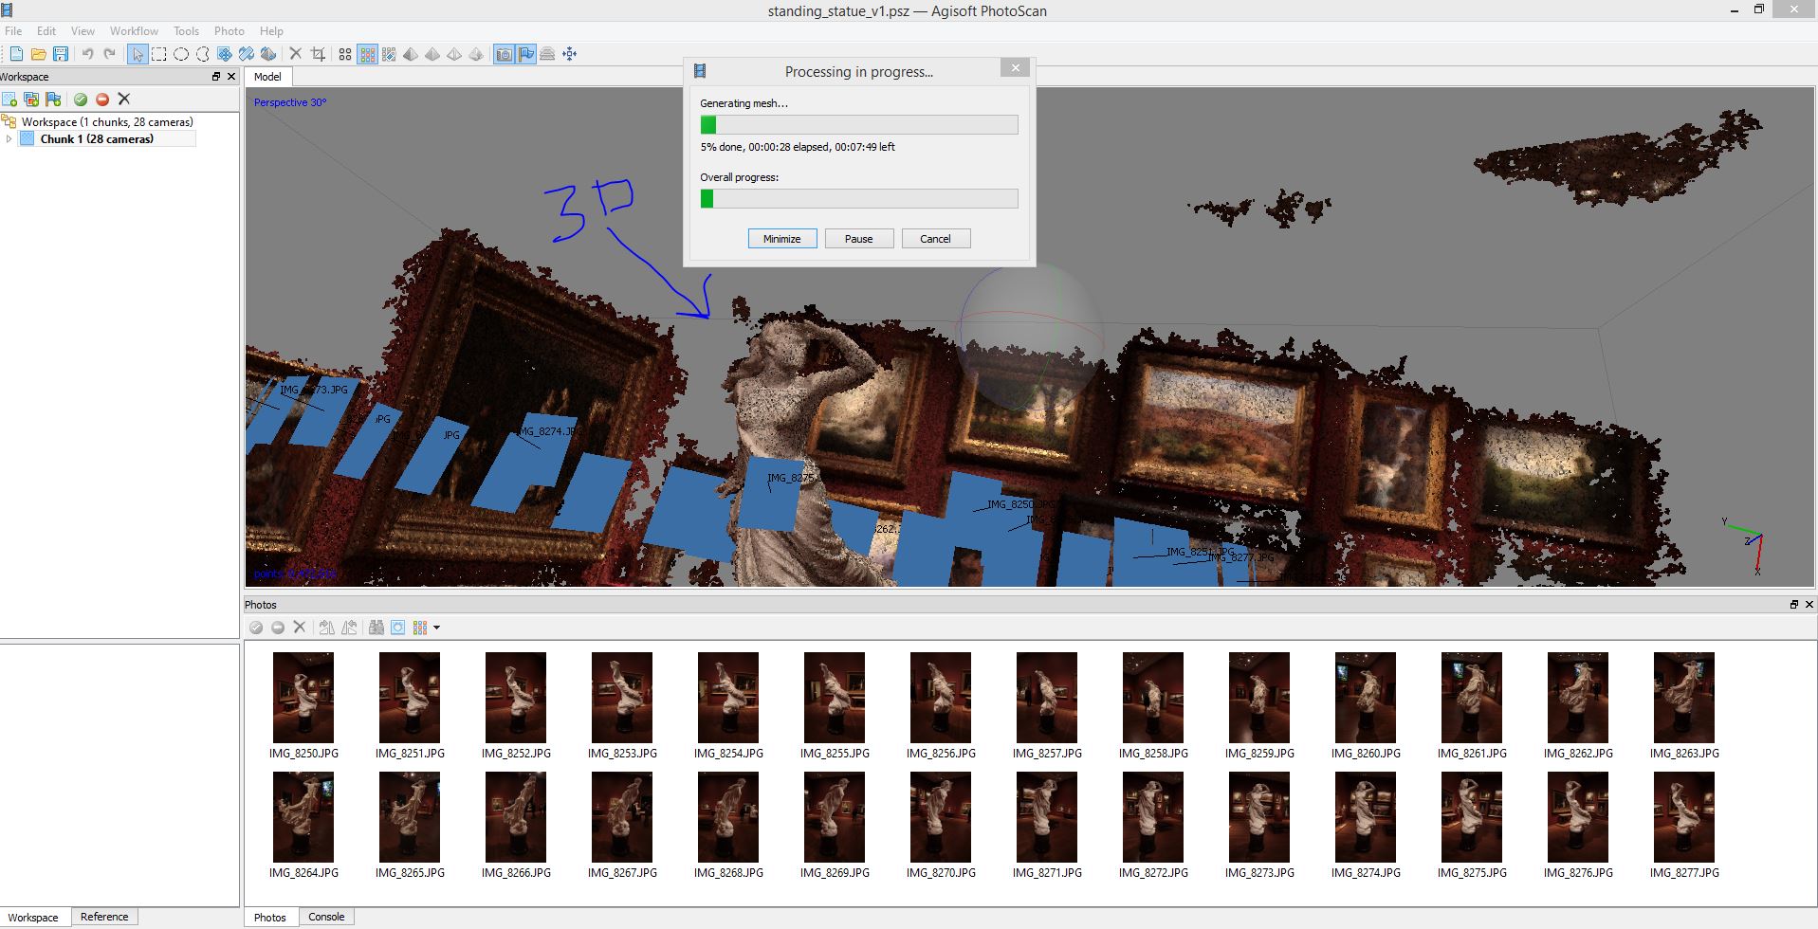Switch view to Textured model mode
The width and height of the screenshot is (1818, 929).
click(x=476, y=54)
